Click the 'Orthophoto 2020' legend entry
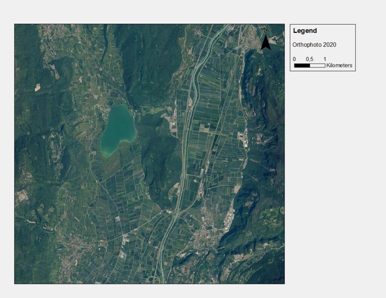The image size is (386, 298). [314, 45]
